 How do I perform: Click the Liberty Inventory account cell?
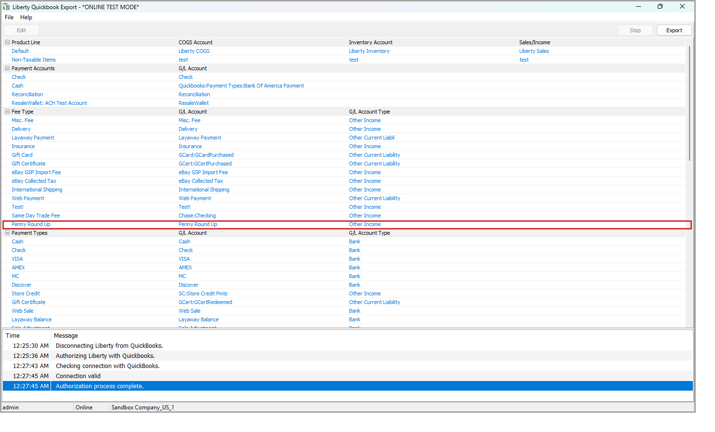[369, 51]
